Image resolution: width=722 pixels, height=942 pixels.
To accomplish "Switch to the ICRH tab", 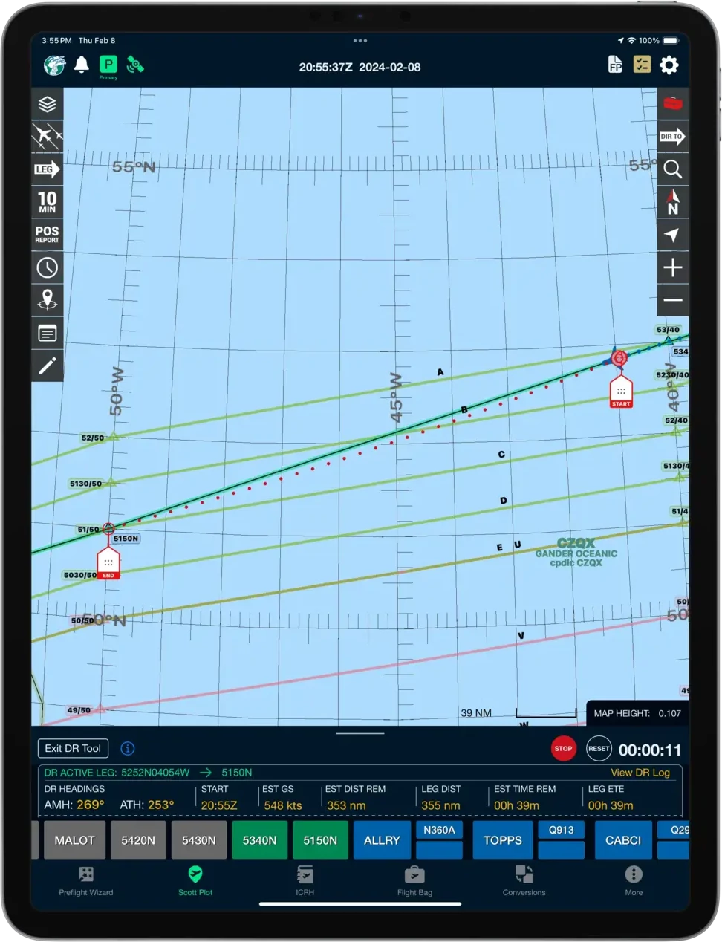I will coord(305,880).
